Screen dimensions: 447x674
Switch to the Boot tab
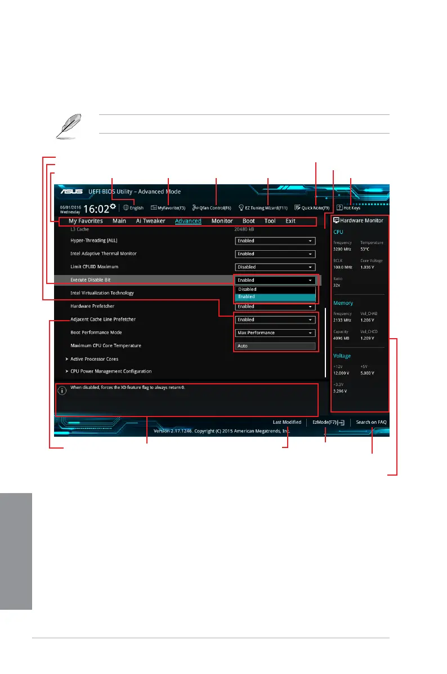click(x=249, y=221)
